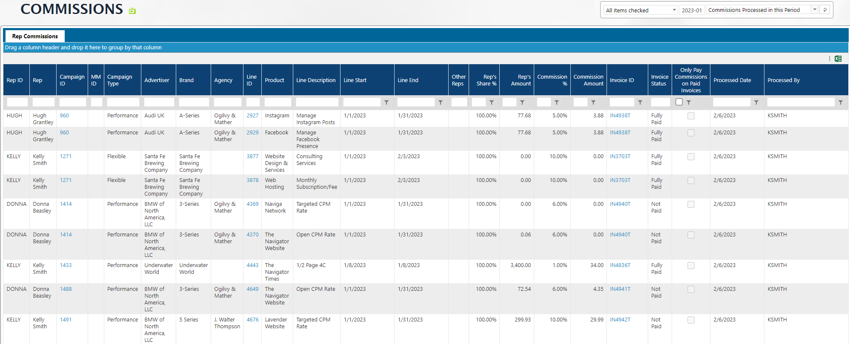
Task: Open Commissions Processed in this Period dropdown
Action: [815, 10]
